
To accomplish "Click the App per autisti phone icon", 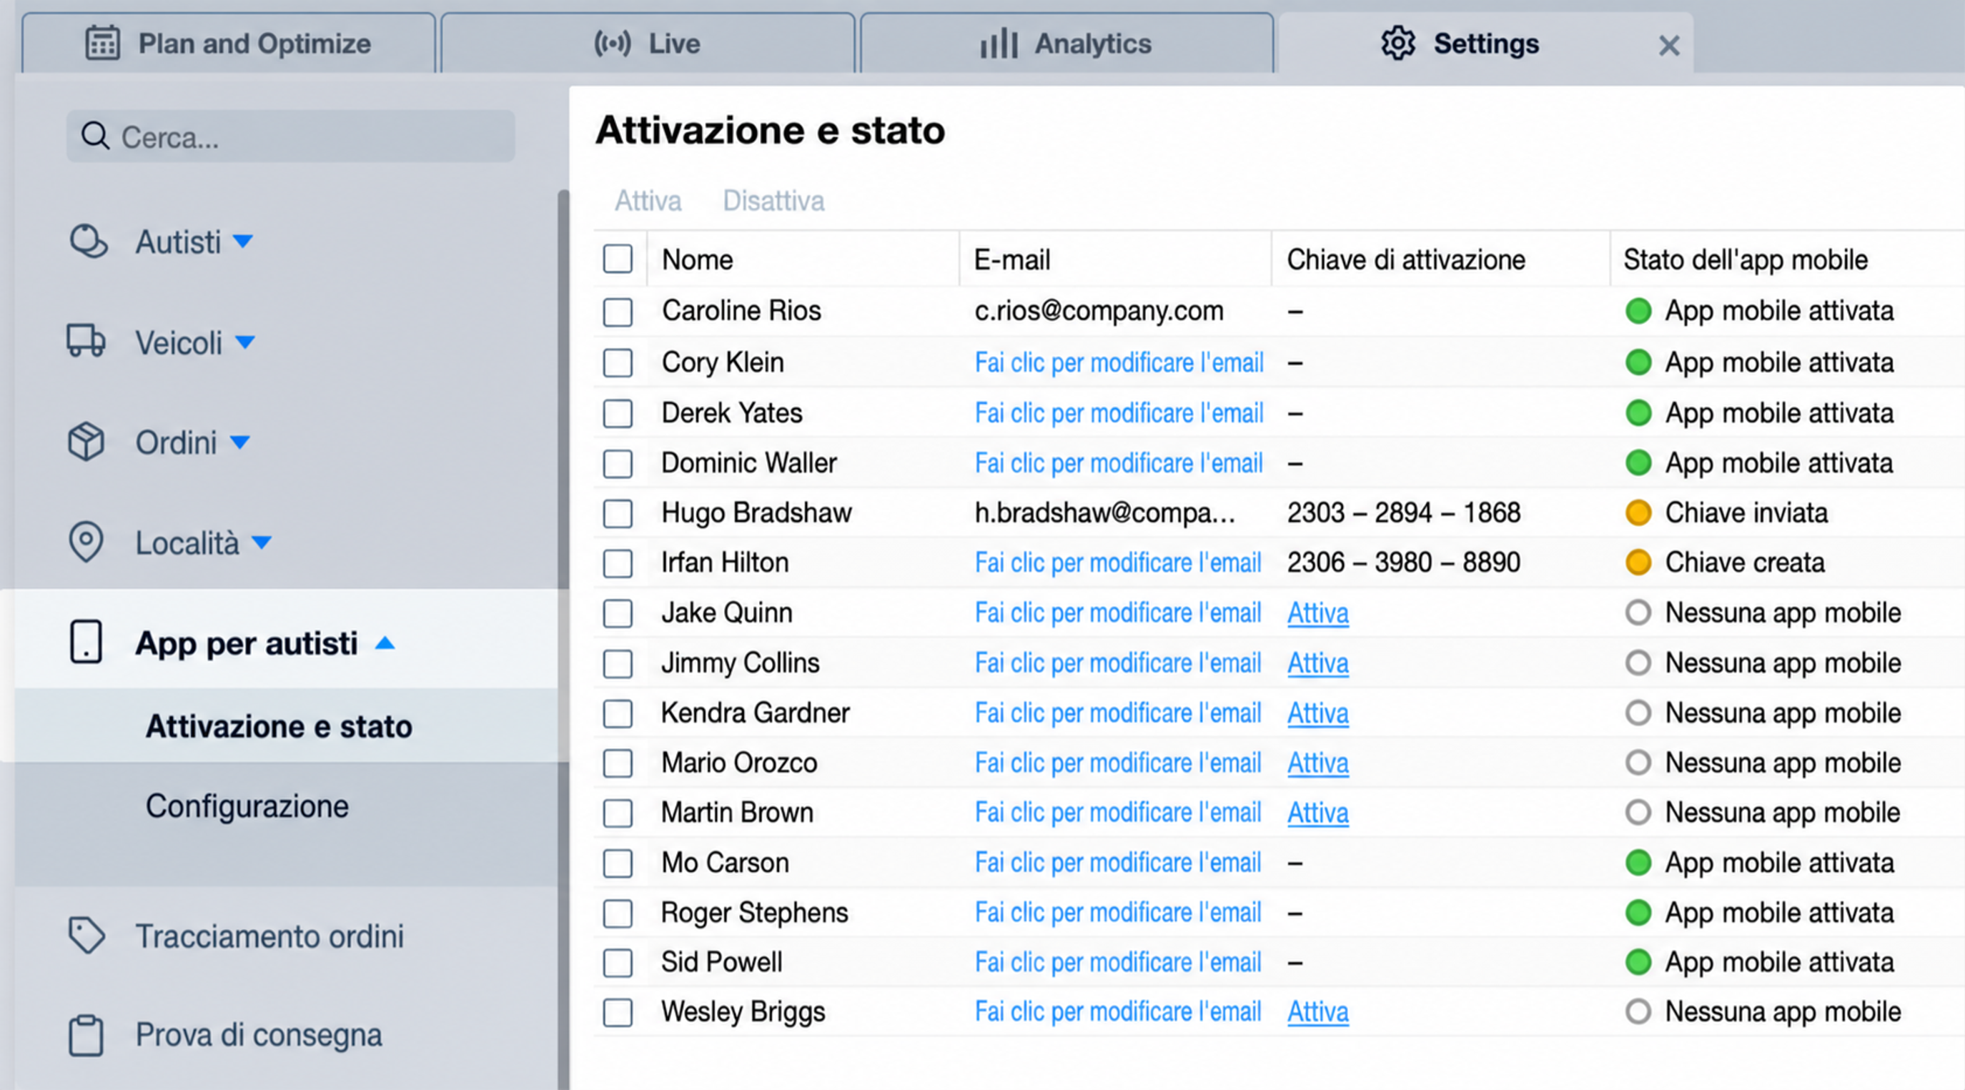I will 86,643.
